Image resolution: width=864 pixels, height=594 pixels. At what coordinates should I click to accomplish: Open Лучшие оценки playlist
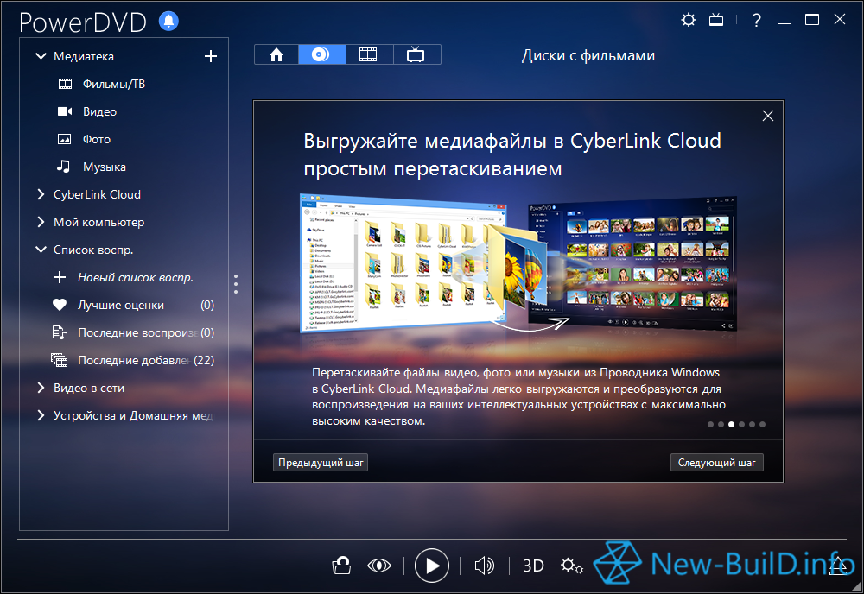click(x=121, y=305)
